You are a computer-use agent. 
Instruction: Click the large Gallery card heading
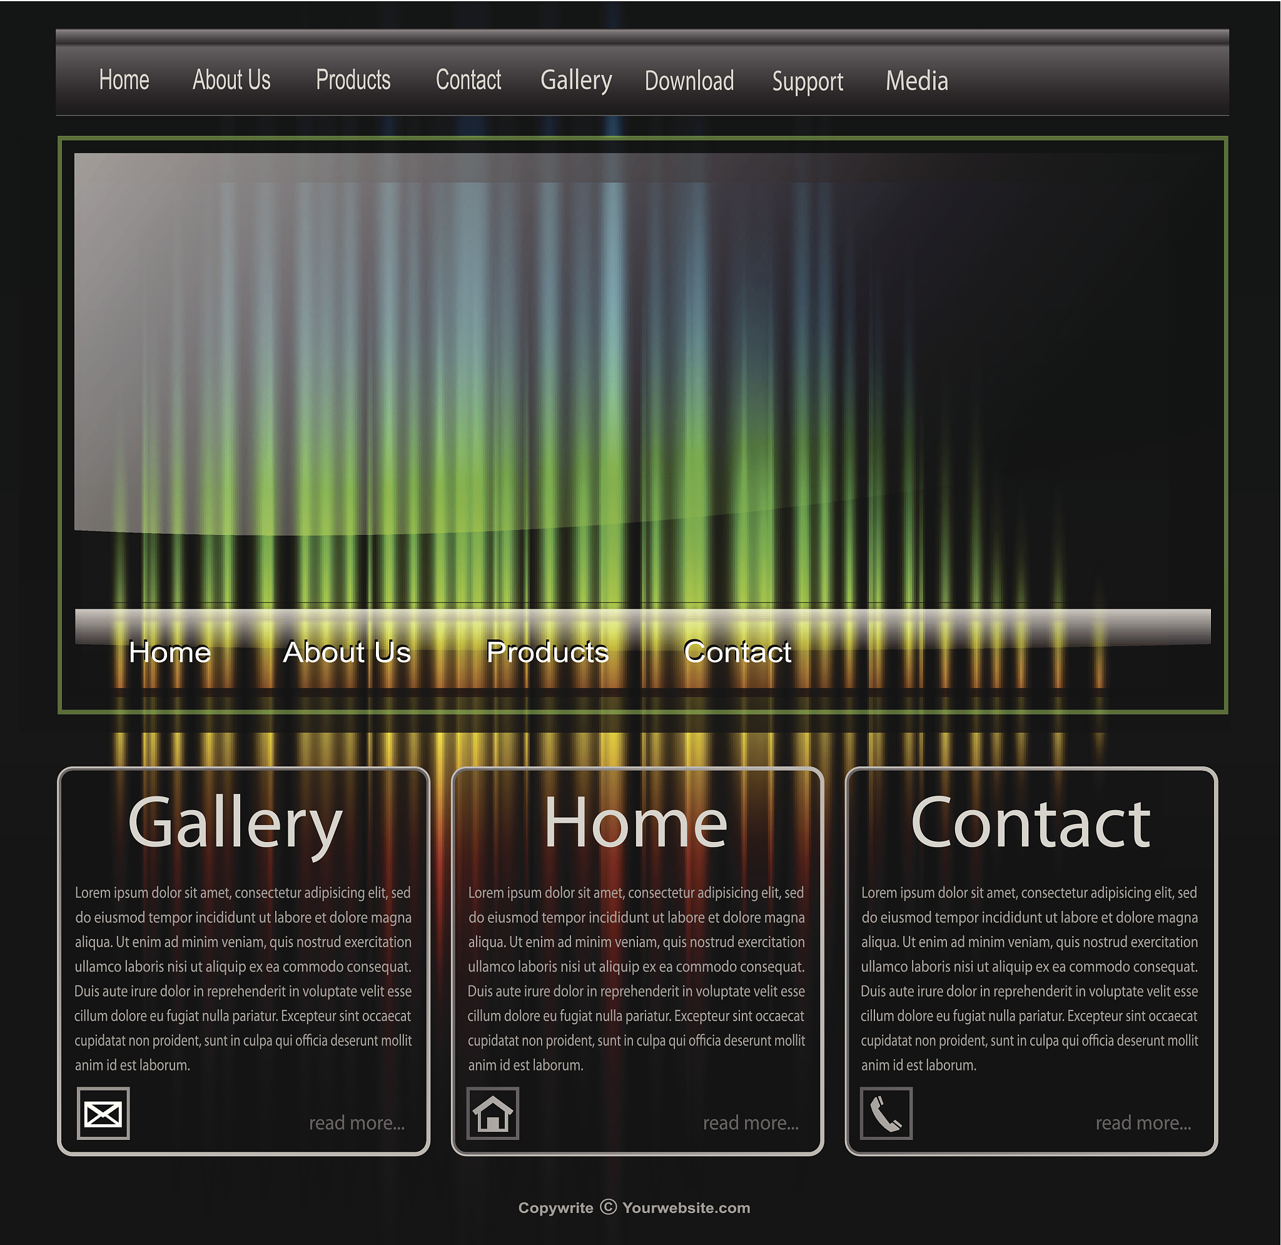(235, 825)
